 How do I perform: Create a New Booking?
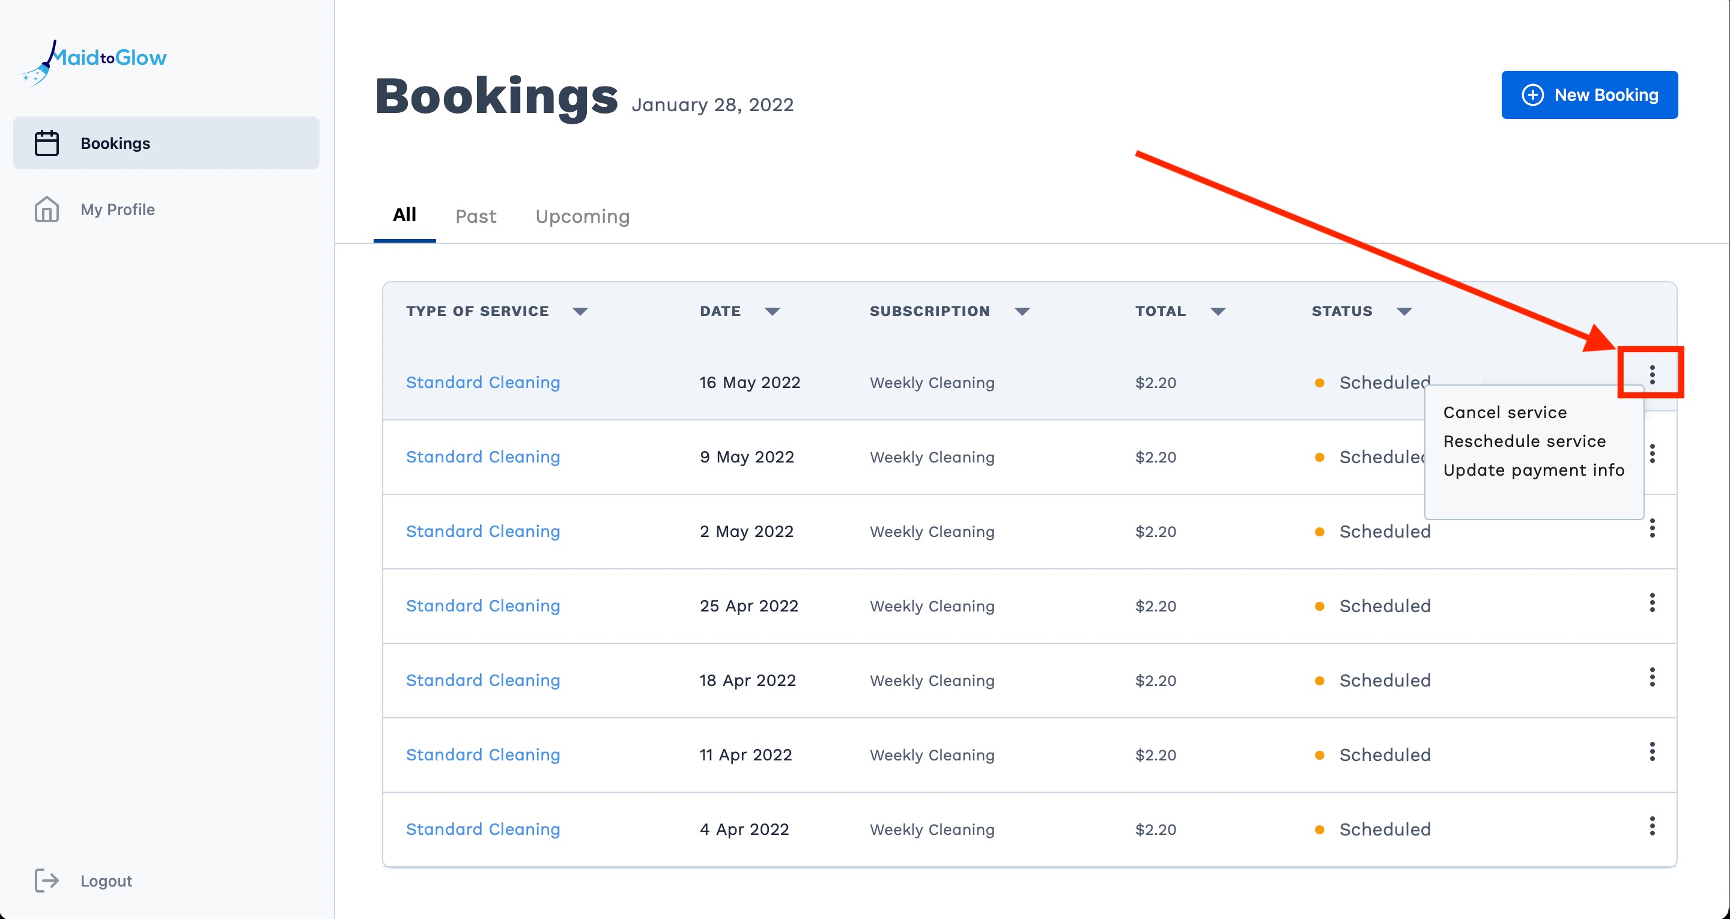[1589, 95]
